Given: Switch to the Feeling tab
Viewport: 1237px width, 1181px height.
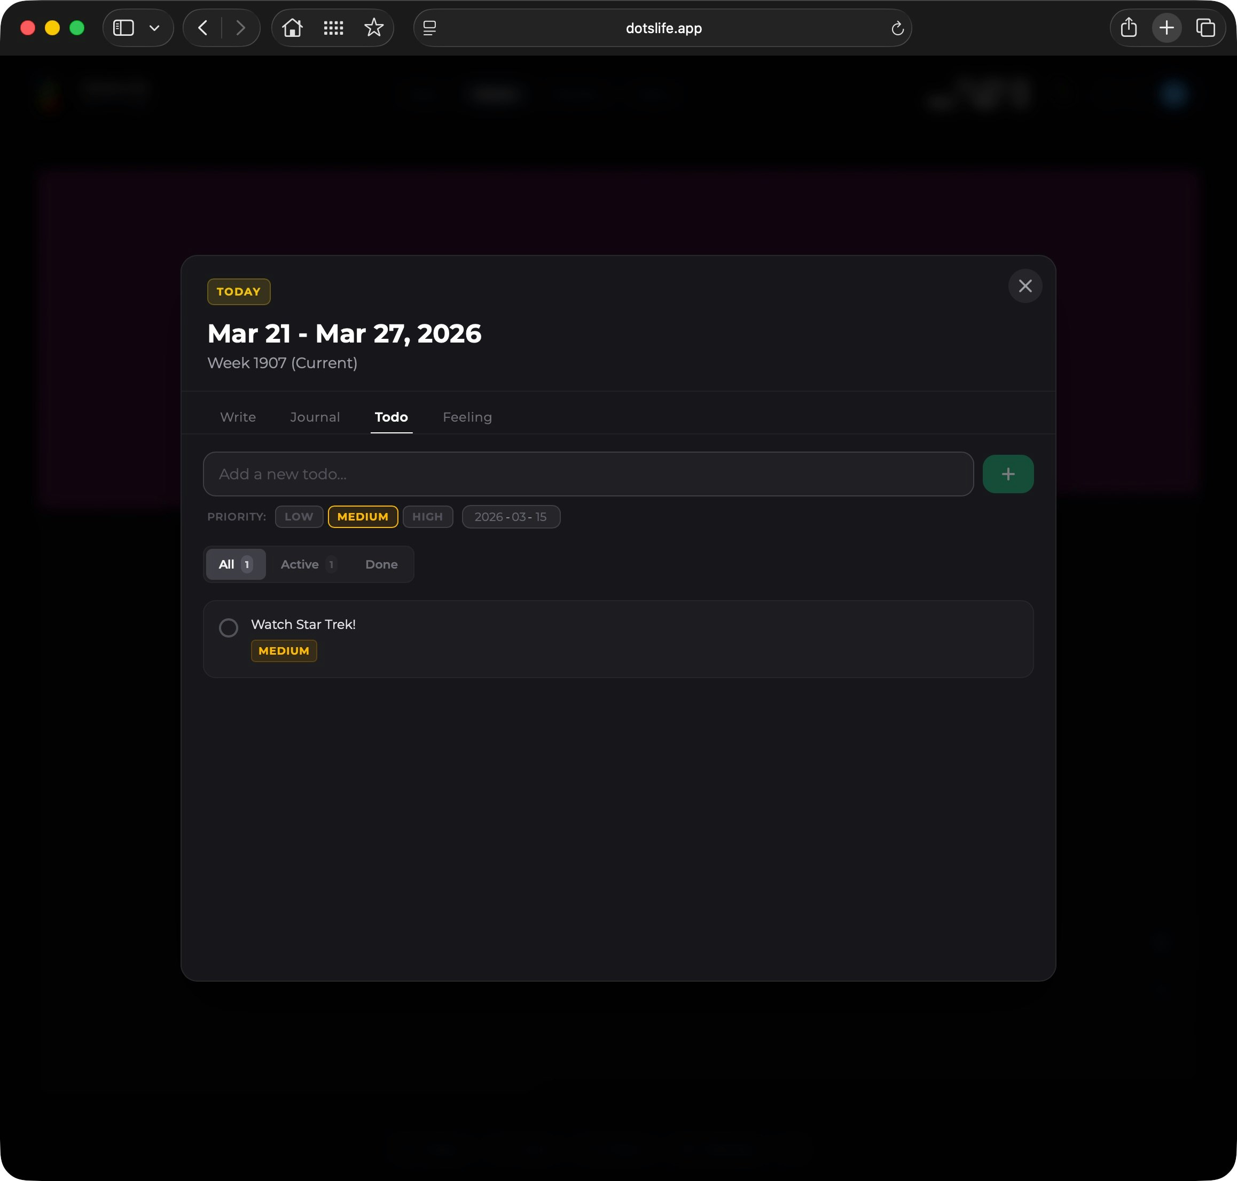Looking at the screenshot, I should (x=467, y=417).
